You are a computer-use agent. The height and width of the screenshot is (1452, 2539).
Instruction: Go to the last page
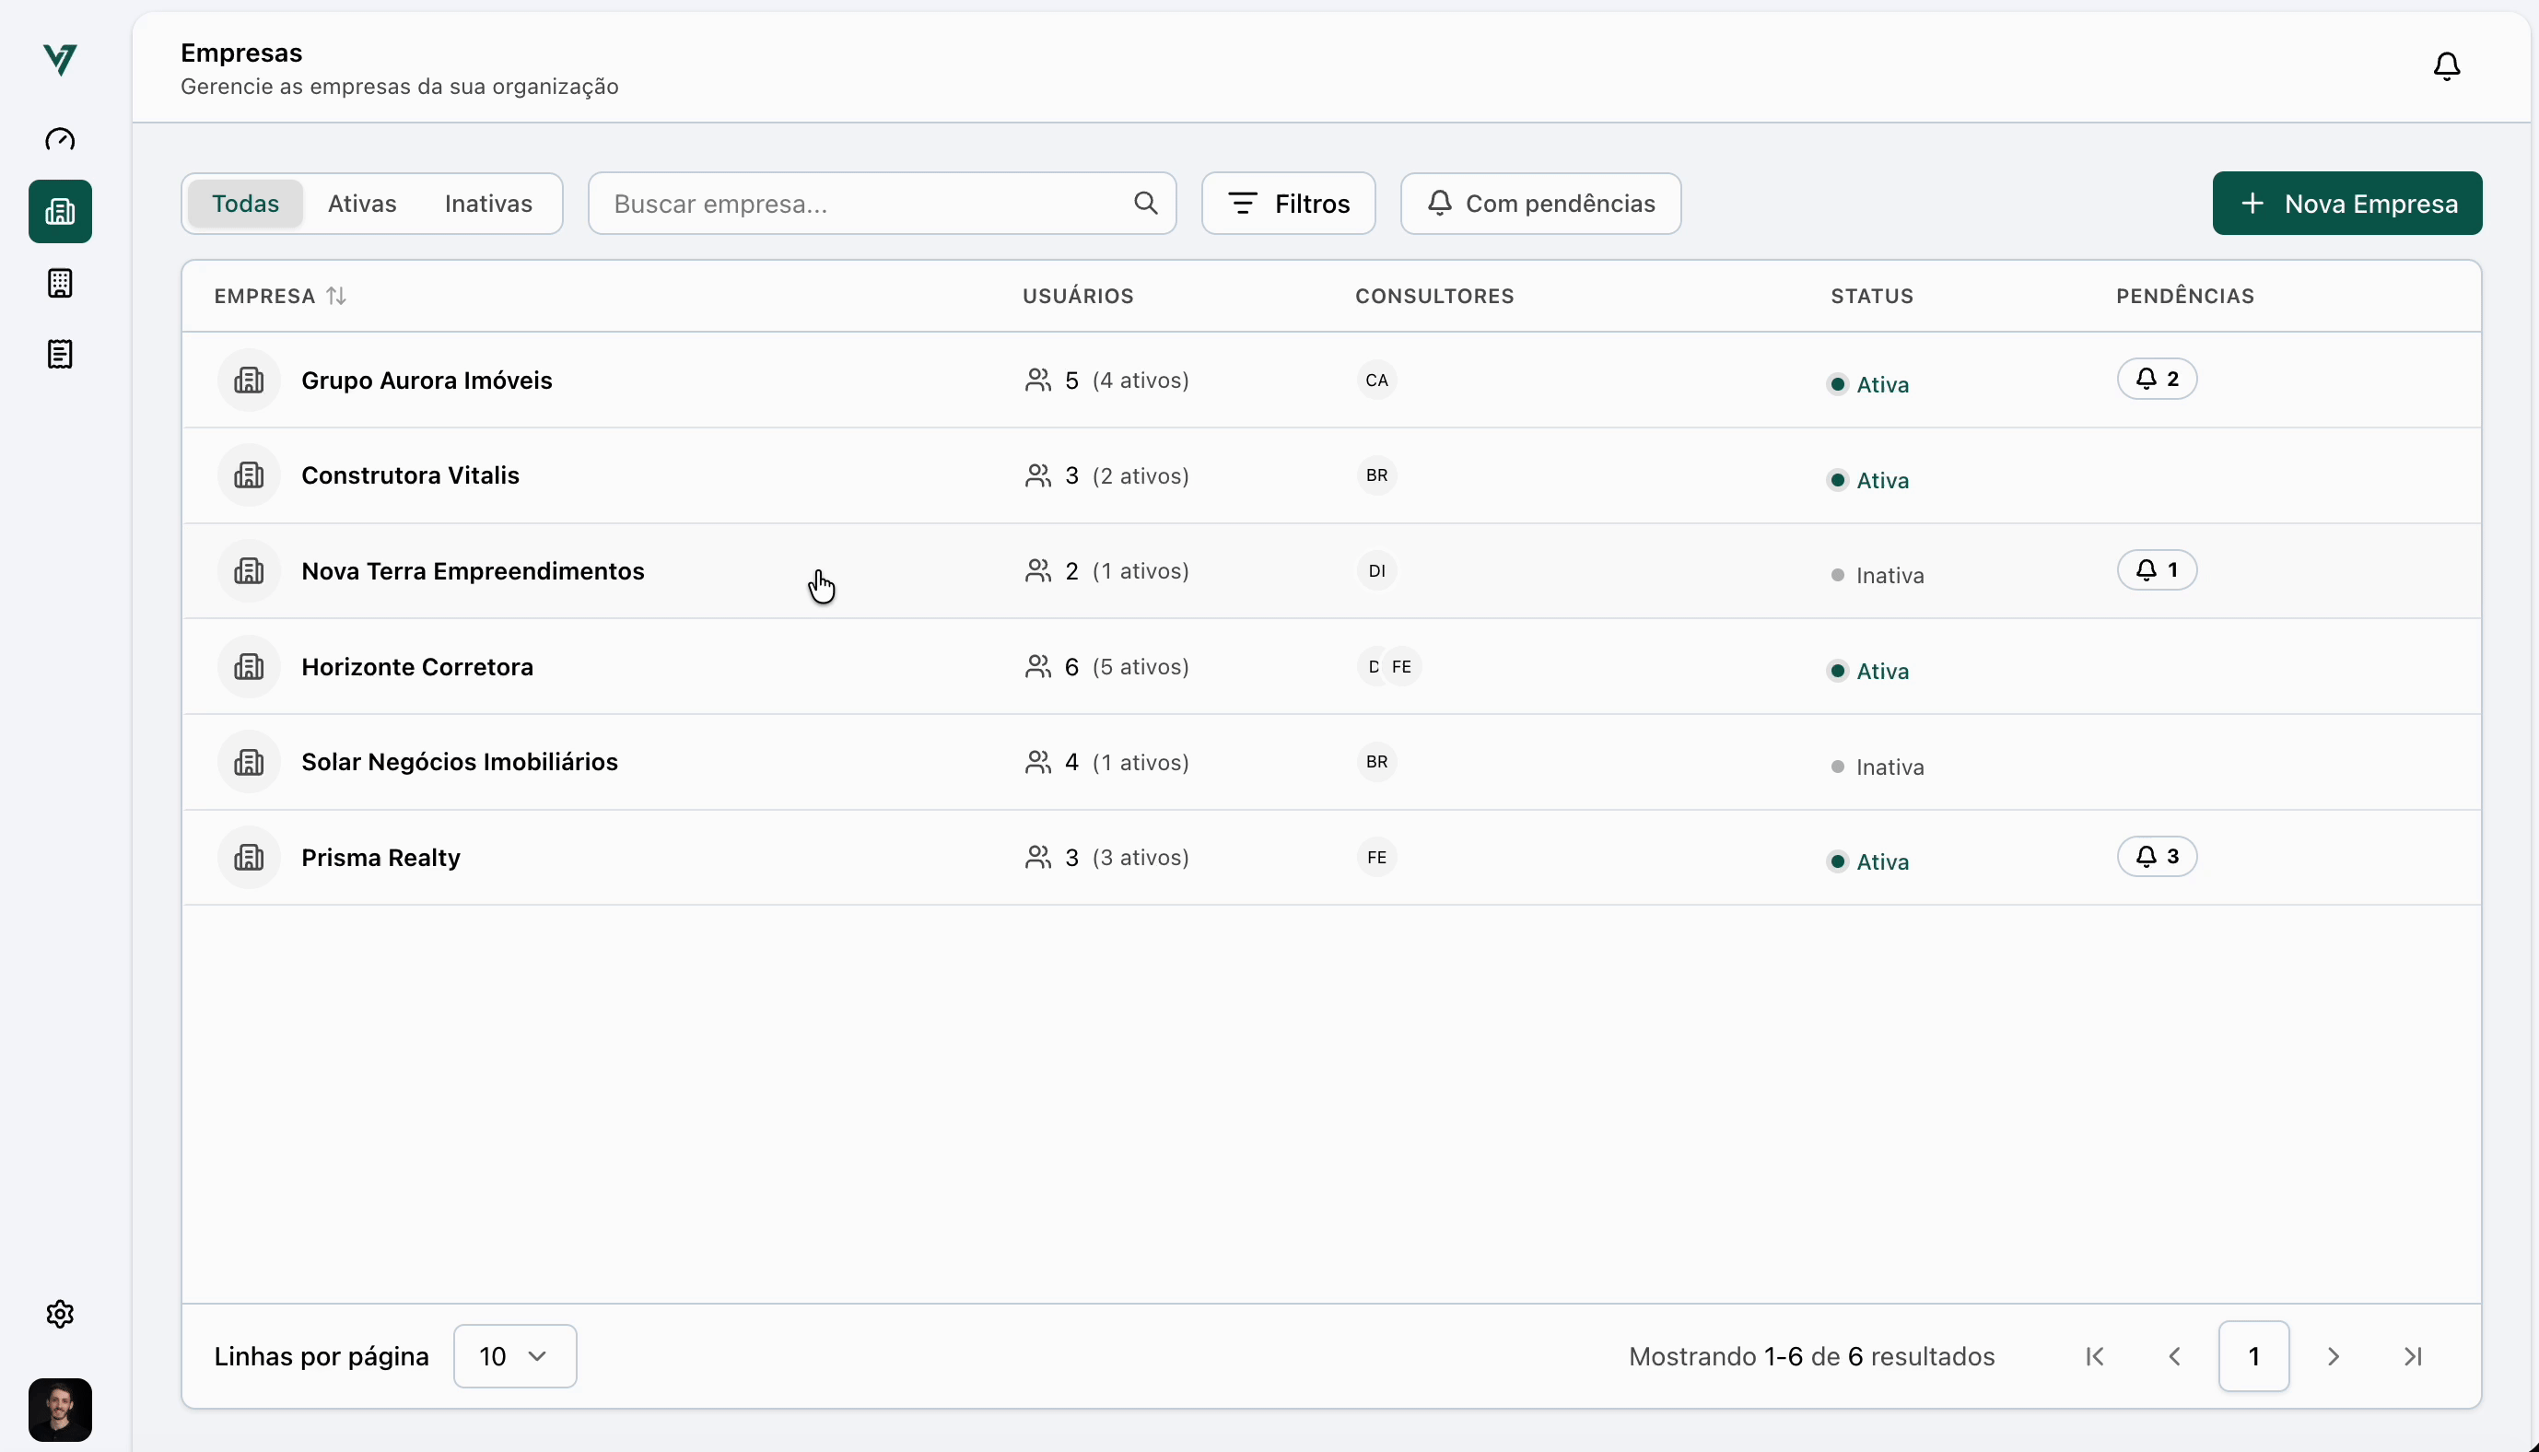pos(2413,1356)
